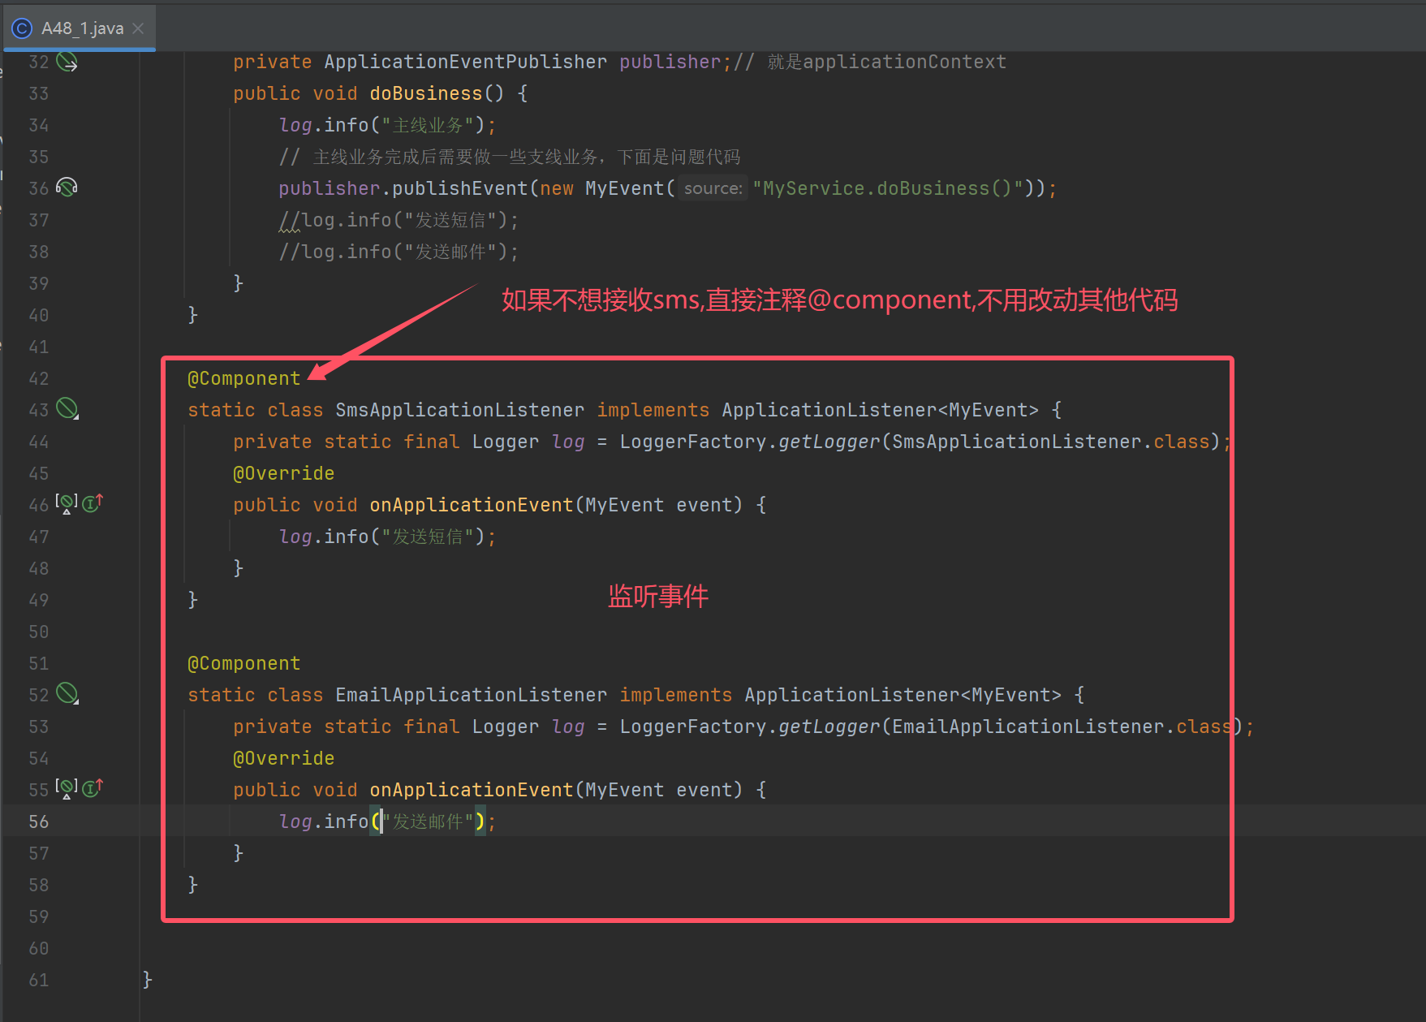Click the 'publishEvent' method call
Screen dimensions: 1426x1022
460,188
